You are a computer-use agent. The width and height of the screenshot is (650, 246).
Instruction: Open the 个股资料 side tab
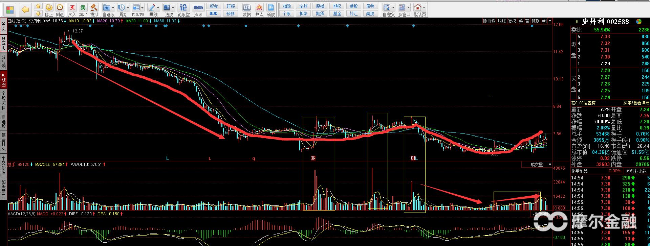(3, 100)
